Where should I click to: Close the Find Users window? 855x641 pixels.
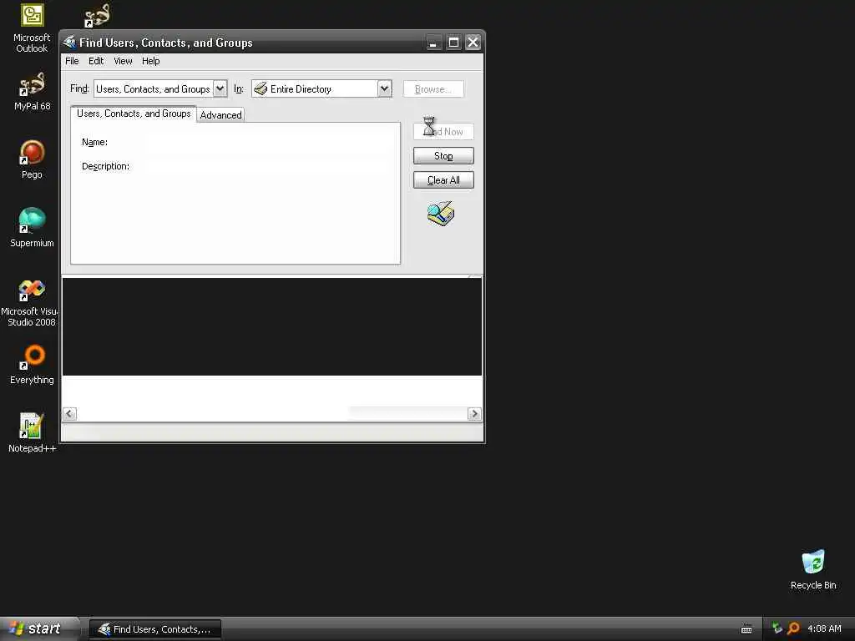coord(473,43)
